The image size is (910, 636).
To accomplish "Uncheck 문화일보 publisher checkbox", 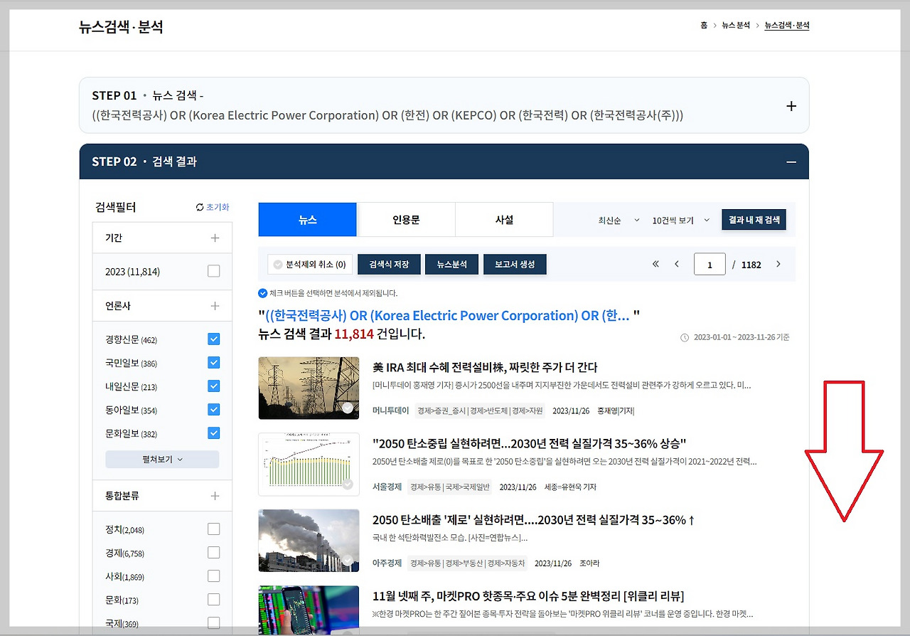I will click(x=214, y=433).
